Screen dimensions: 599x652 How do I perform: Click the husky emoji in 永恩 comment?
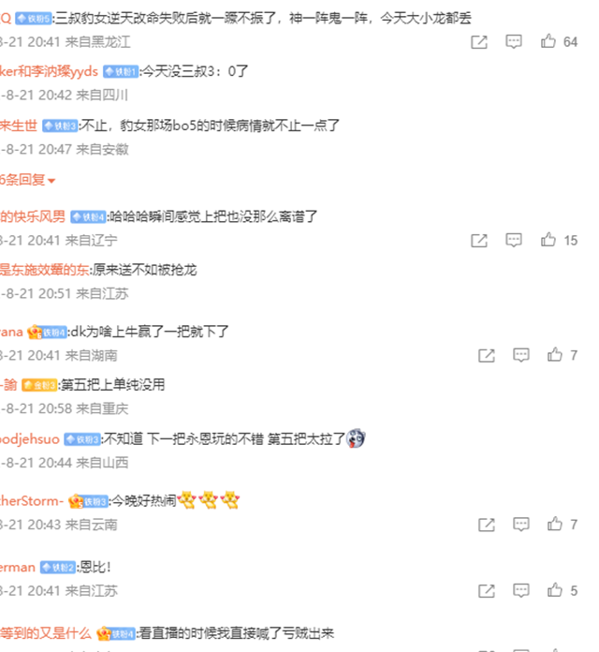click(x=356, y=438)
